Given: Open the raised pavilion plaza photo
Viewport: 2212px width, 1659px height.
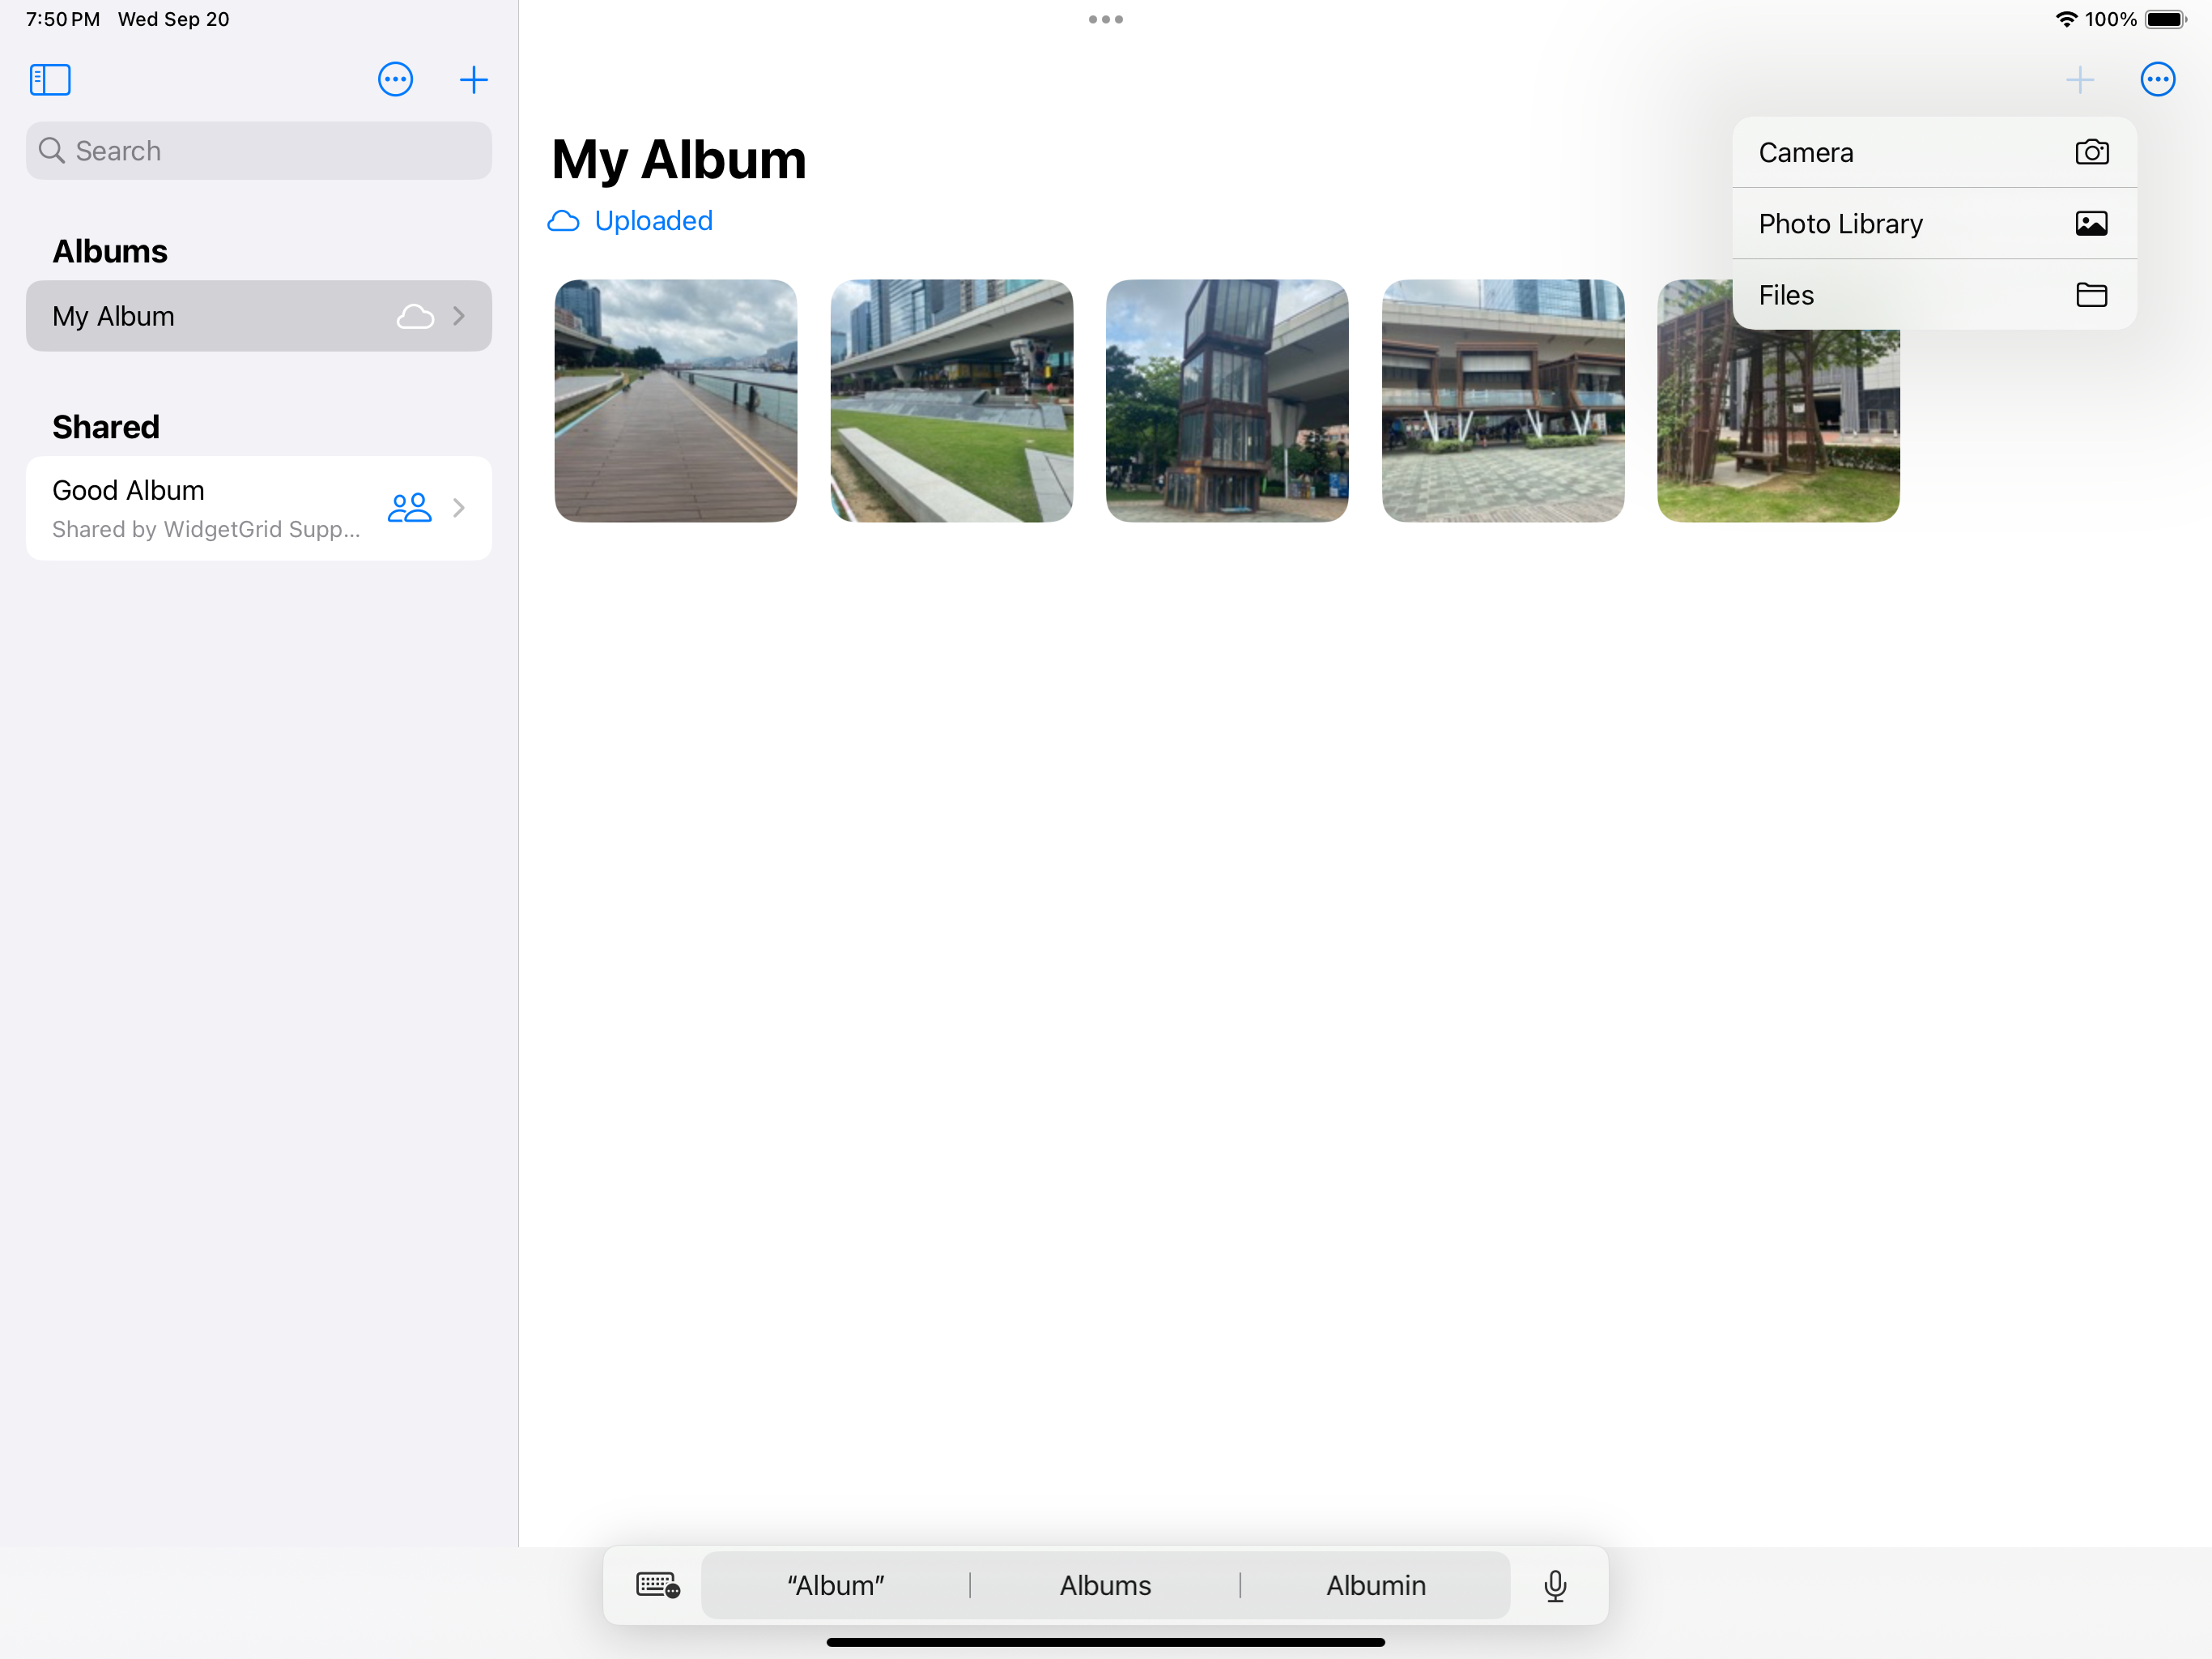Looking at the screenshot, I should point(1503,401).
